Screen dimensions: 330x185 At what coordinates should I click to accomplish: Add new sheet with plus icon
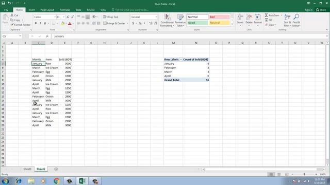(56, 169)
